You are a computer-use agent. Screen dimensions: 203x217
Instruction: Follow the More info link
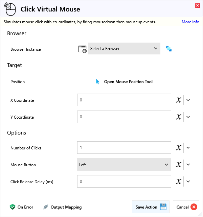pos(190,22)
